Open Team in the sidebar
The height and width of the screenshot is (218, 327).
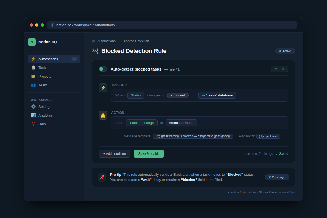54,85
